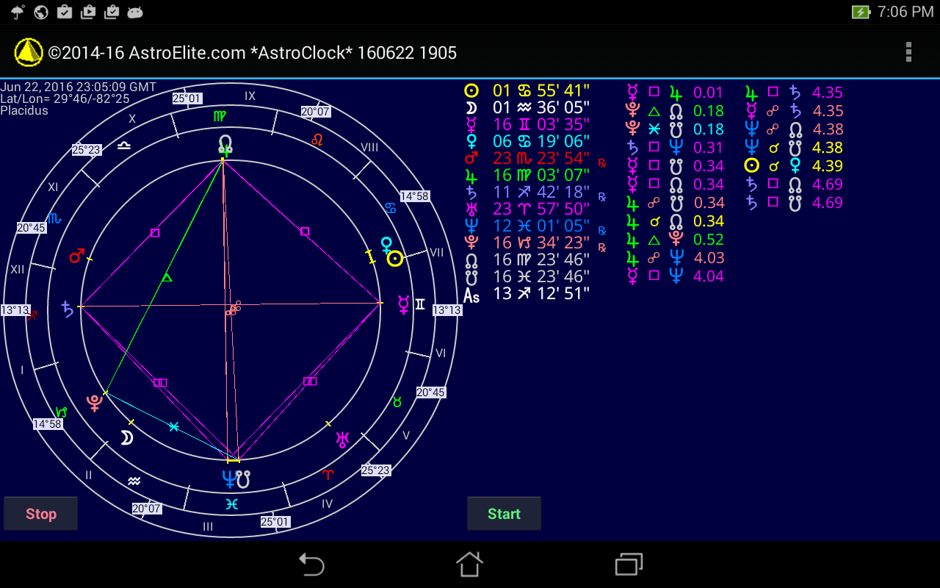Select the magenta Uranus glyph on the wheel
This screenshot has height=588, width=940.
pos(342,440)
